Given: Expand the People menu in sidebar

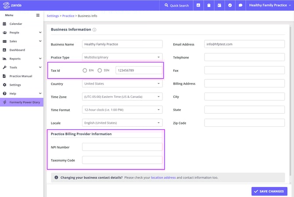Looking at the screenshot, I should 40,32.
